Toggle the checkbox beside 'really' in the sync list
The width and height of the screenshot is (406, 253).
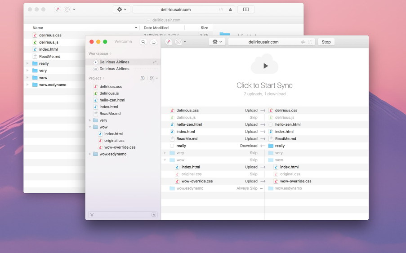coord(172,146)
